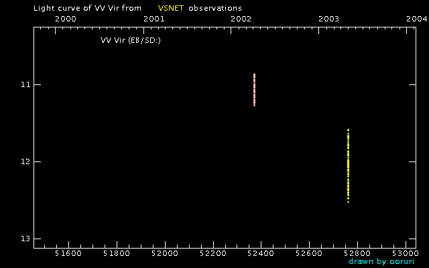The height and width of the screenshot is (268, 429).
Task: Pick the 2004 year label on top axis
Action: pos(417,19)
